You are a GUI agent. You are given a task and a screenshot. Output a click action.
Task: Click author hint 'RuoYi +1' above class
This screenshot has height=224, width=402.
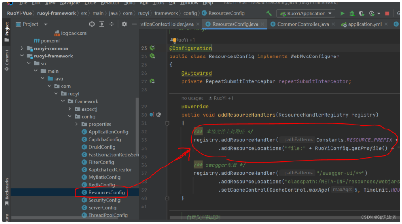(183, 40)
